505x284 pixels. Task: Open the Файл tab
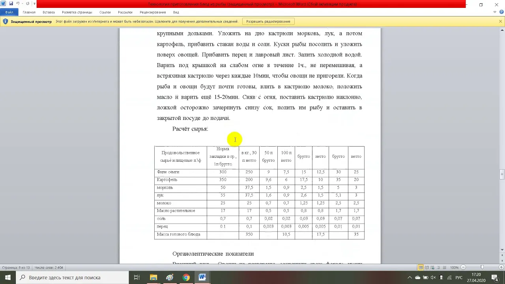click(x=9, y=12)
